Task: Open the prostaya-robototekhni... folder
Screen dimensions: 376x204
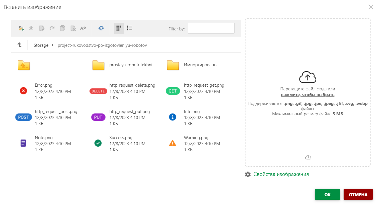Action: 132,65
